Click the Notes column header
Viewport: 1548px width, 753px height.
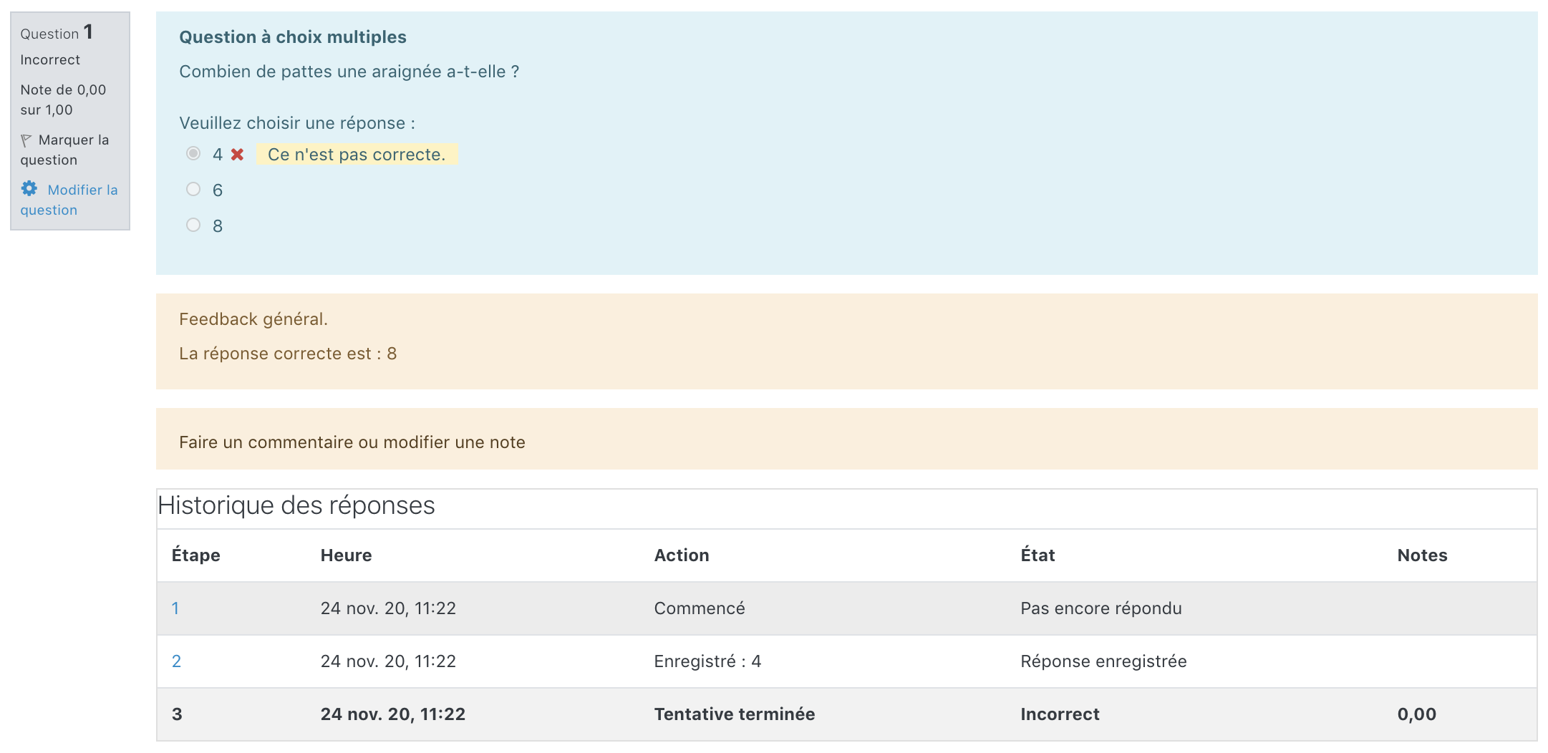[1421, 555]
